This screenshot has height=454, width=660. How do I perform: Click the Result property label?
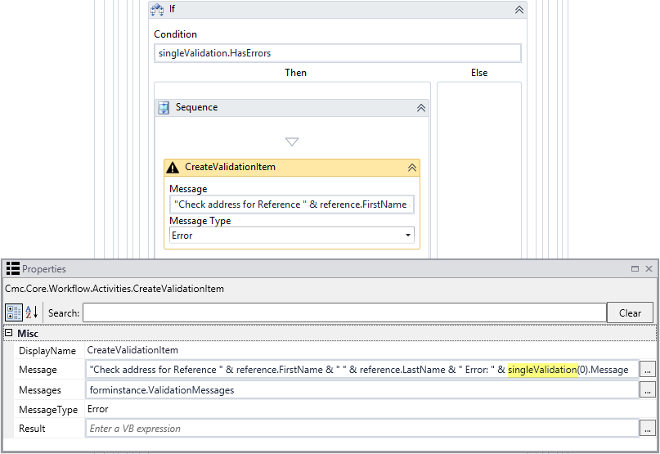32,429
